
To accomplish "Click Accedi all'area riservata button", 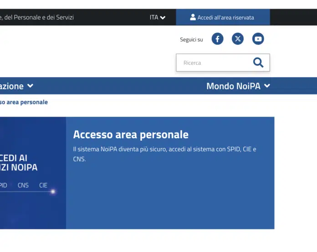I will [x=223, y=17].
